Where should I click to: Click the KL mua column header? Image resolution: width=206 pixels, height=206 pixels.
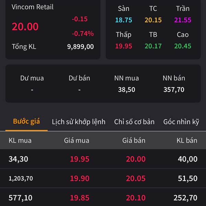(20, 140)
